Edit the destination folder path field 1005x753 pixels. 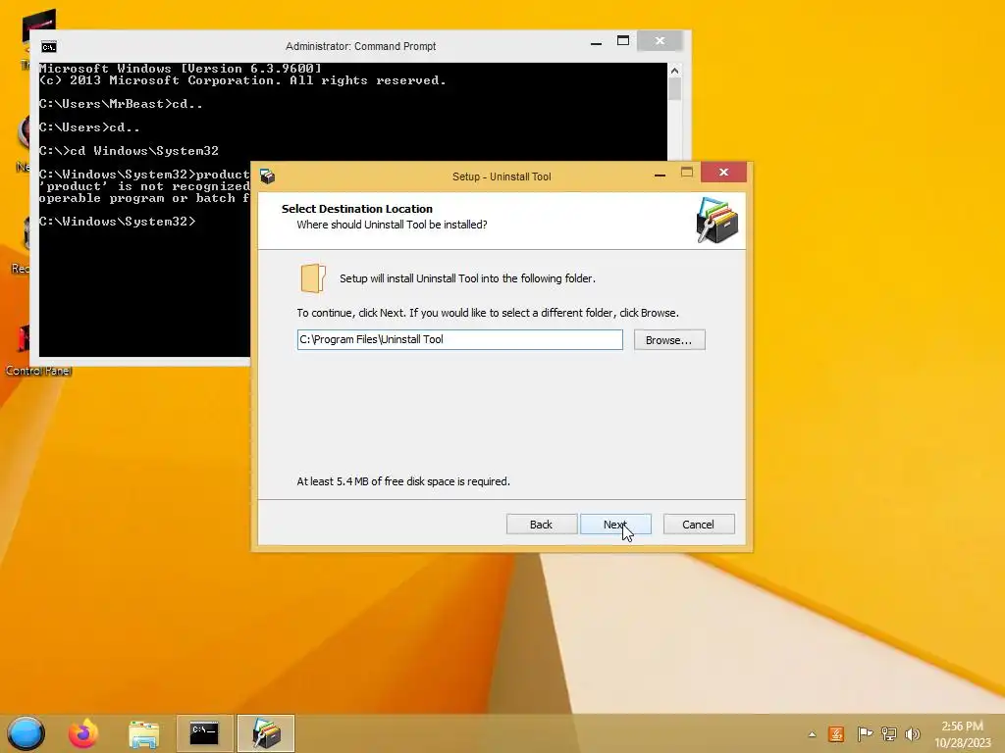click(459, 339)
